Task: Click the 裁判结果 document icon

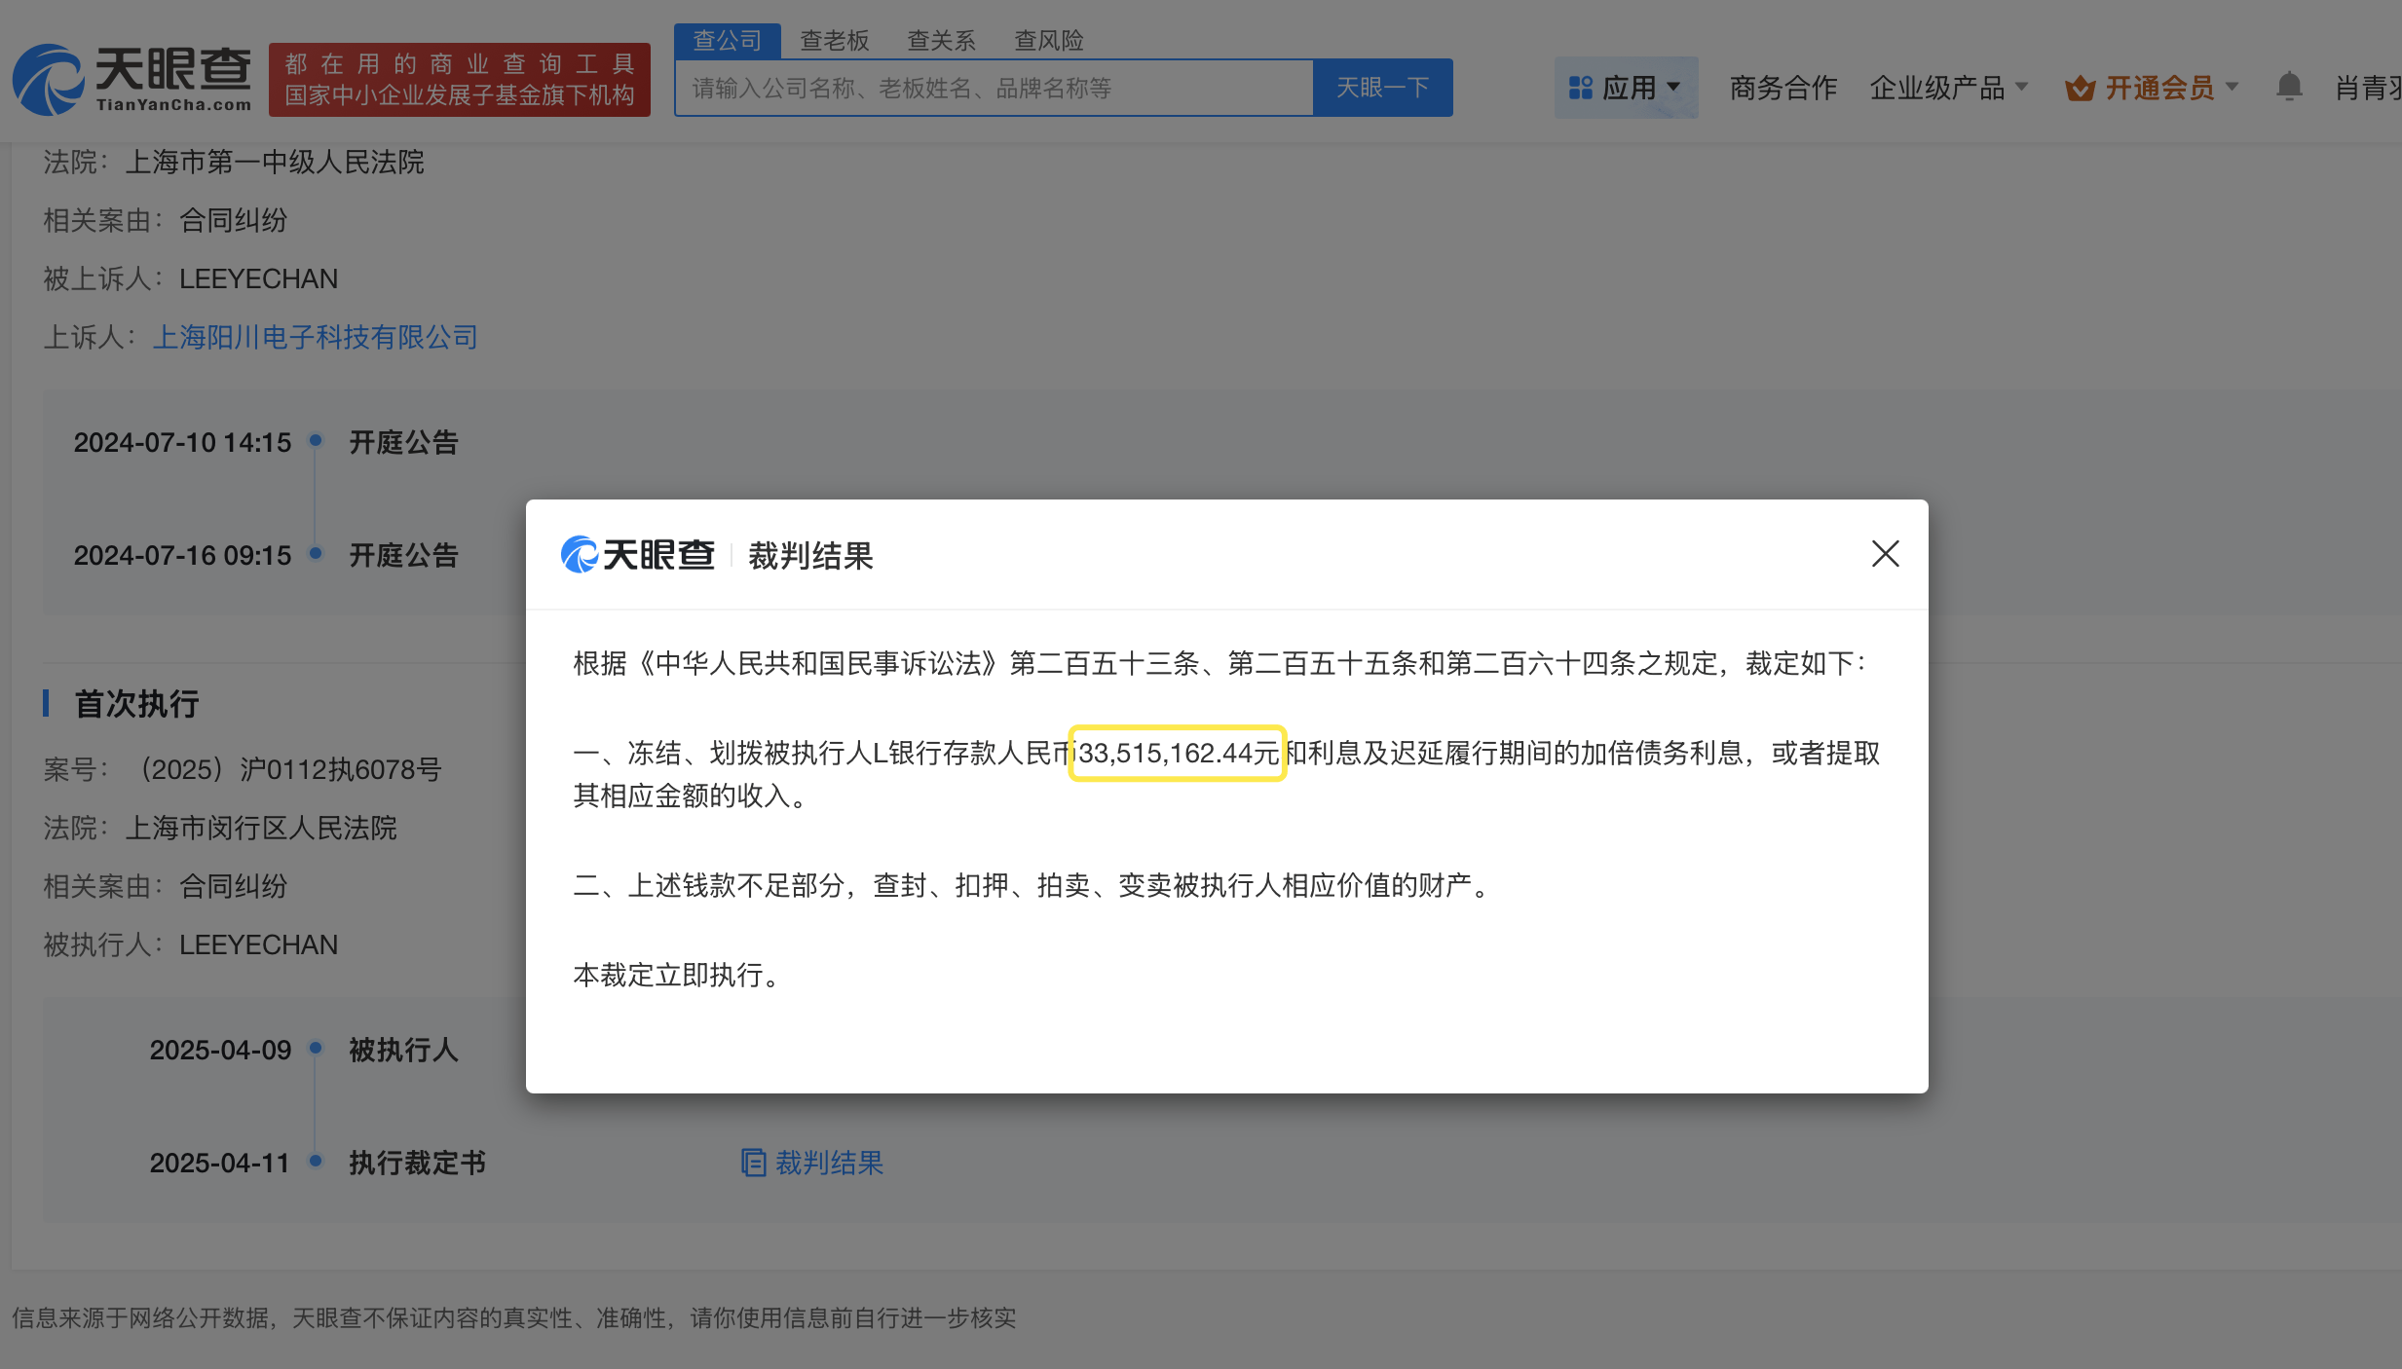Action: click(x=753, y=1163)
